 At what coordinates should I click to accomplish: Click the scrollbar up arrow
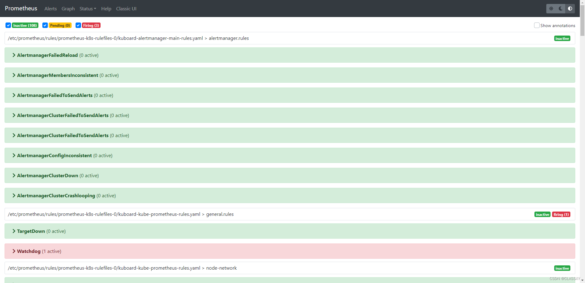point(582,2)
